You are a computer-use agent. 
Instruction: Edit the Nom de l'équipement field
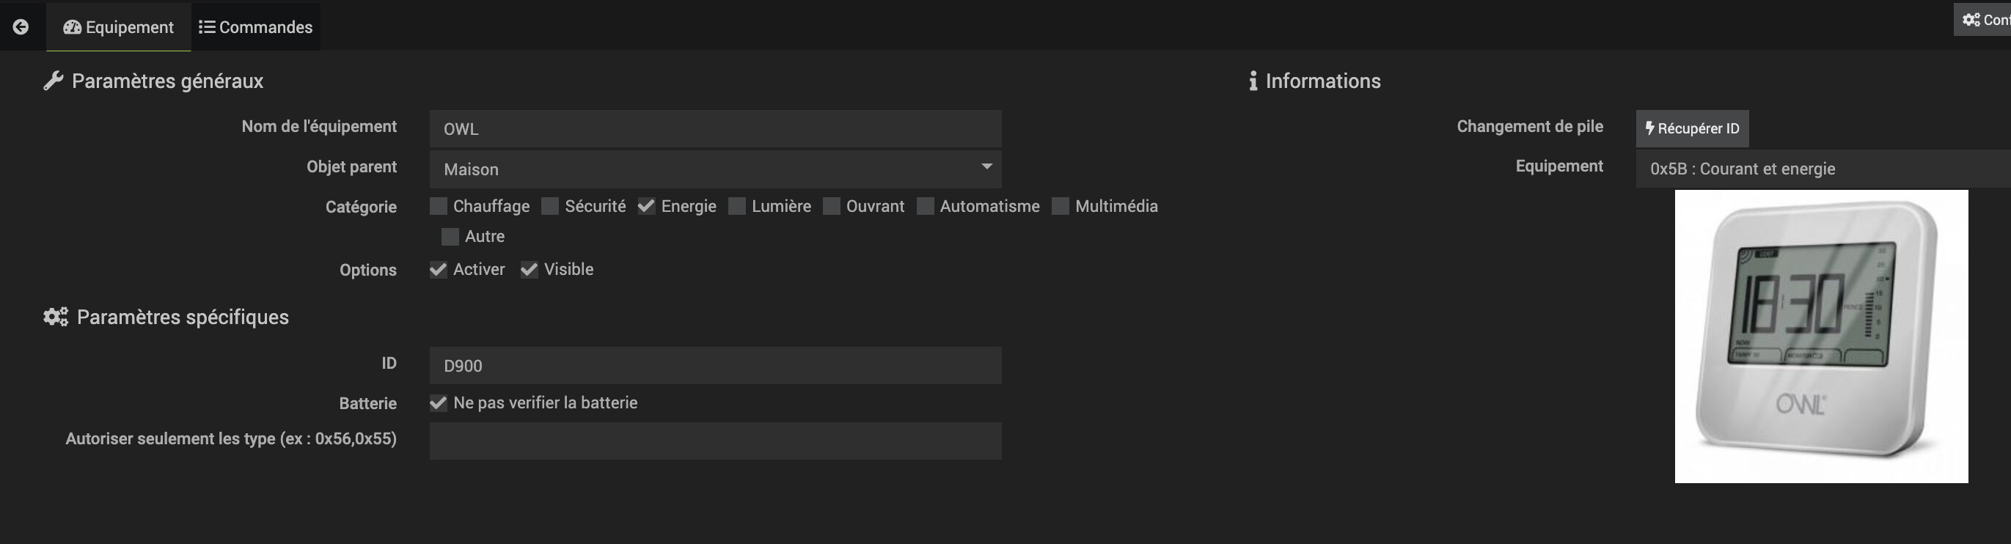pos(715,129)
